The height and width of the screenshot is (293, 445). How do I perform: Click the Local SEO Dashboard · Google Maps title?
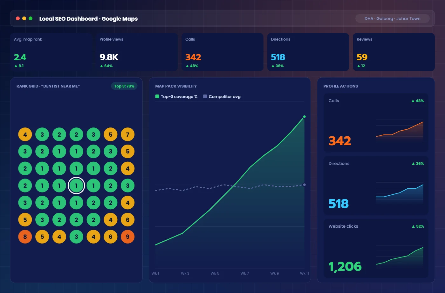[x=88, y=19]
